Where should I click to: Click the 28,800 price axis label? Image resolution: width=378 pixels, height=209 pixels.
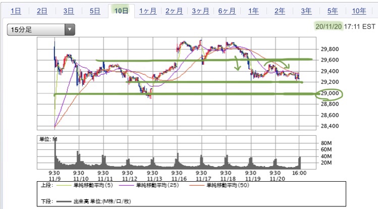[330, 104]
